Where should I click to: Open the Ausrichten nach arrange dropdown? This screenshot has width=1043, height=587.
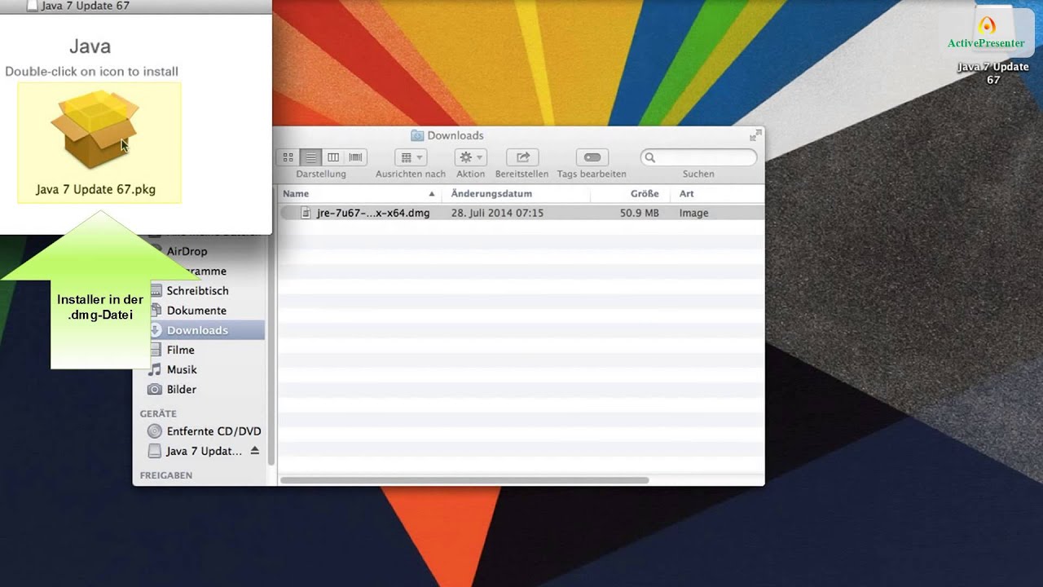(x=411, y=157)
